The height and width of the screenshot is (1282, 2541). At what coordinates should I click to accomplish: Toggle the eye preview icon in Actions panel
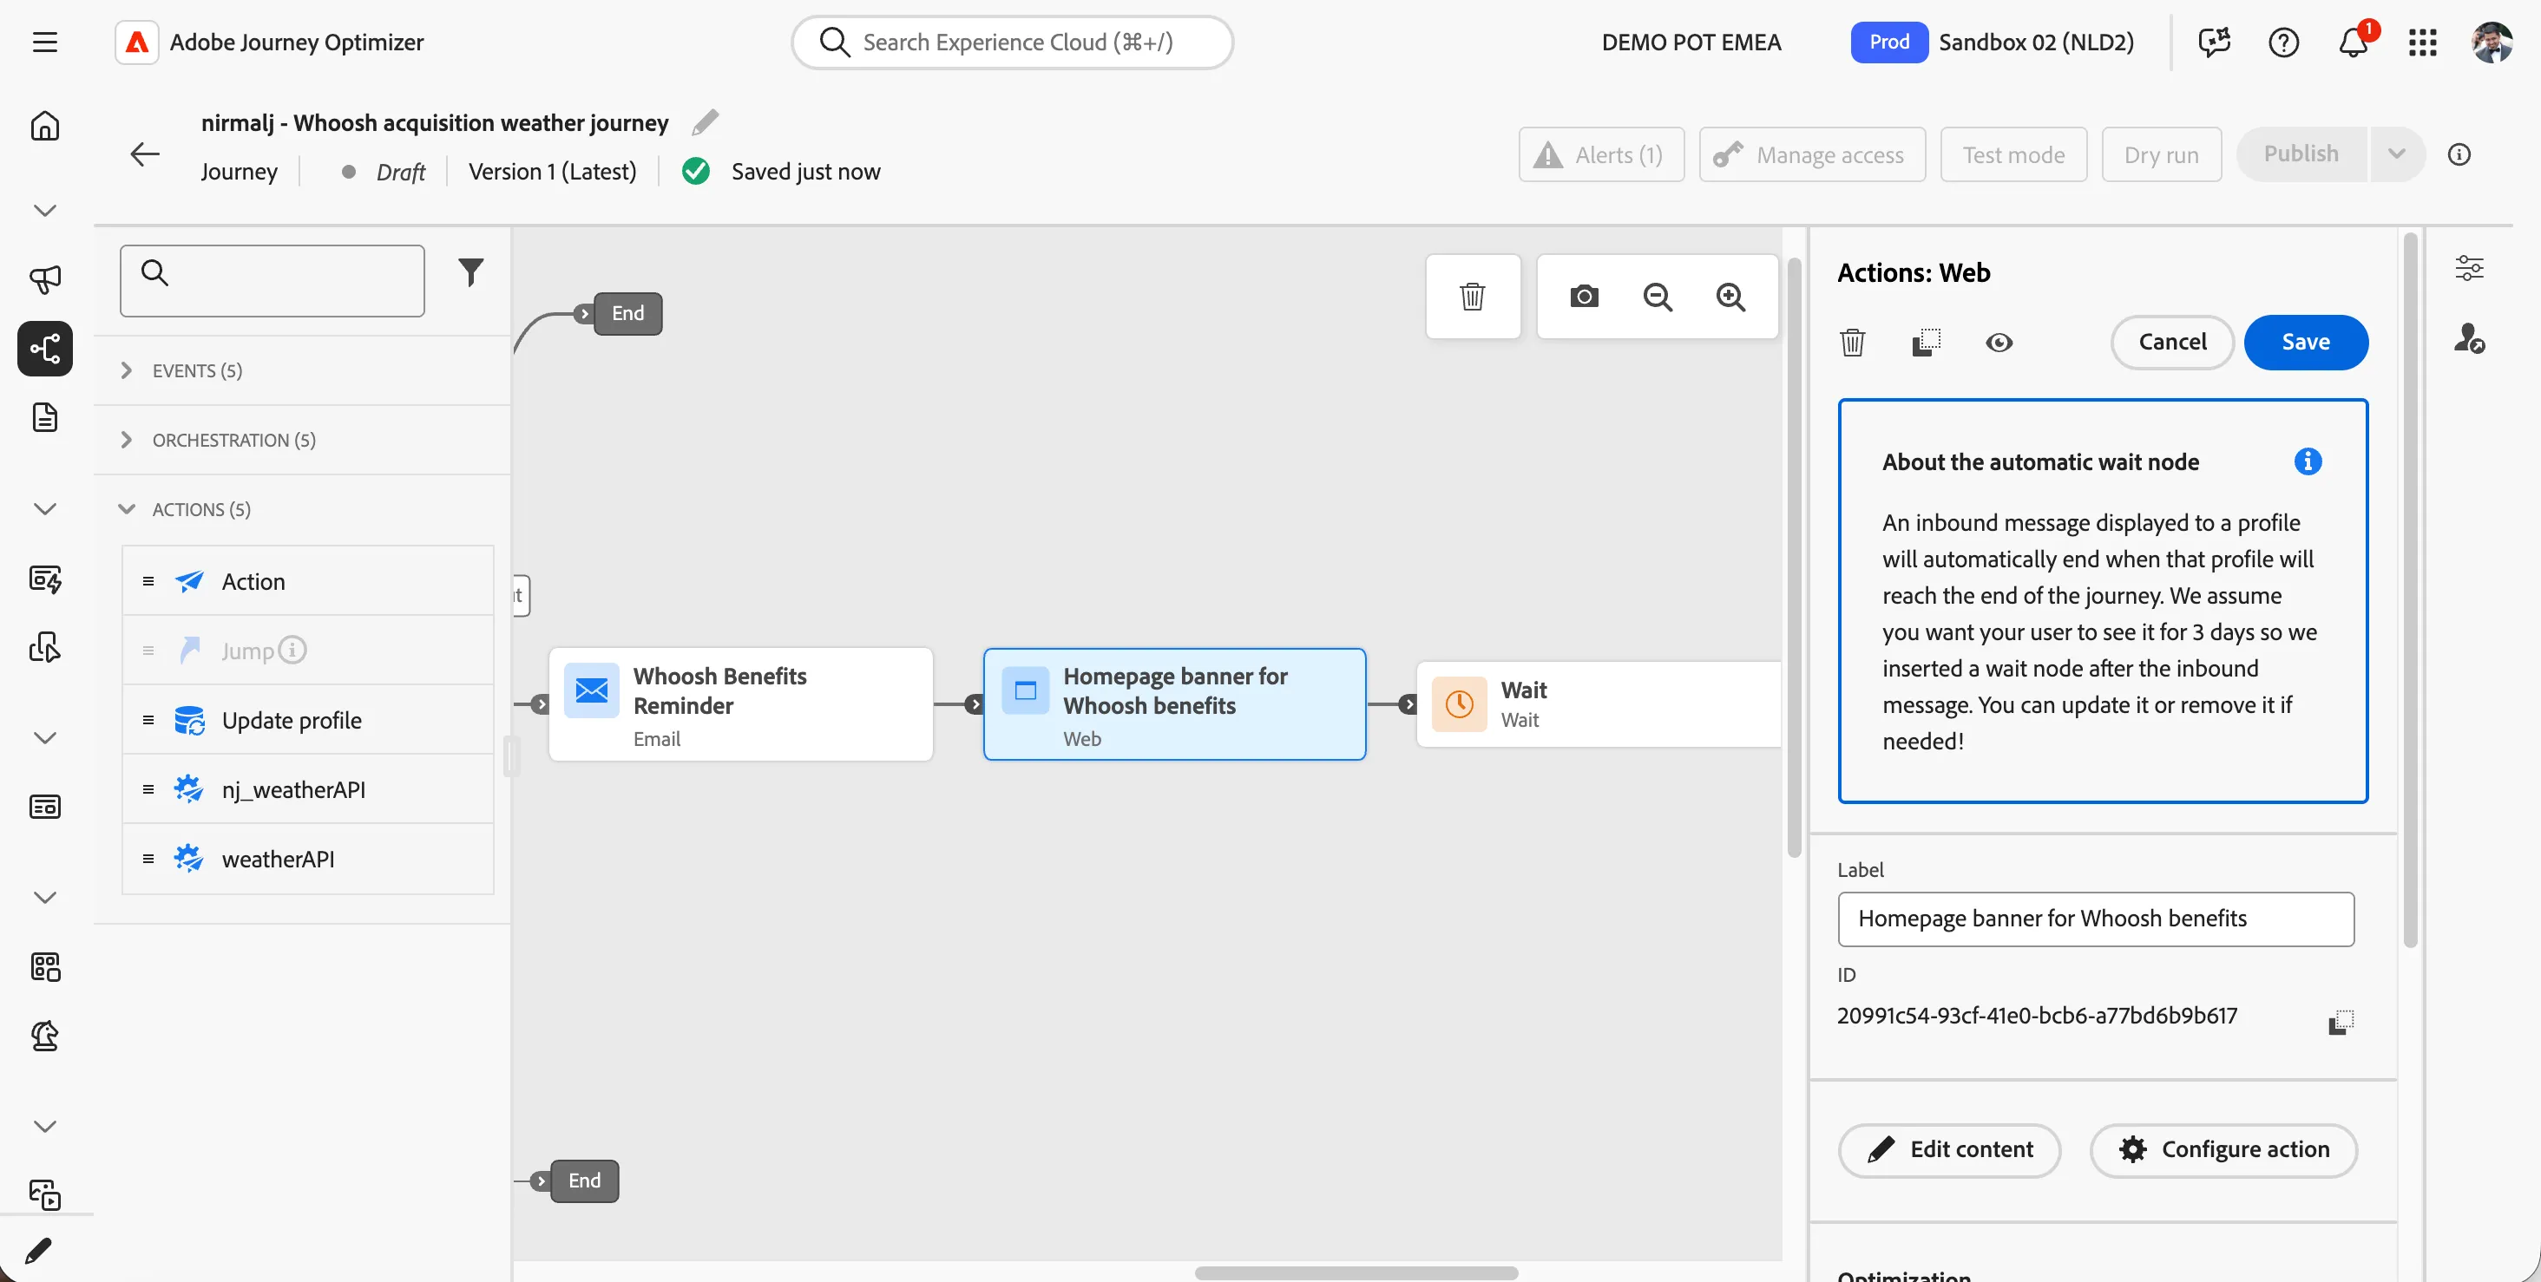(x=1999, y=343)
